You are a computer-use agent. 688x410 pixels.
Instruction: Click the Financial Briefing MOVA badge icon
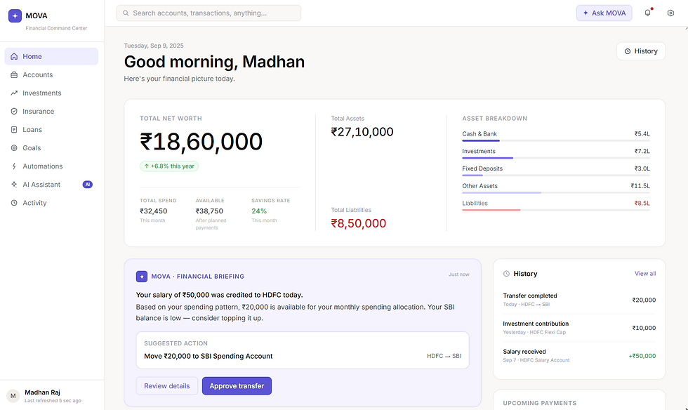tap(142, 277)
